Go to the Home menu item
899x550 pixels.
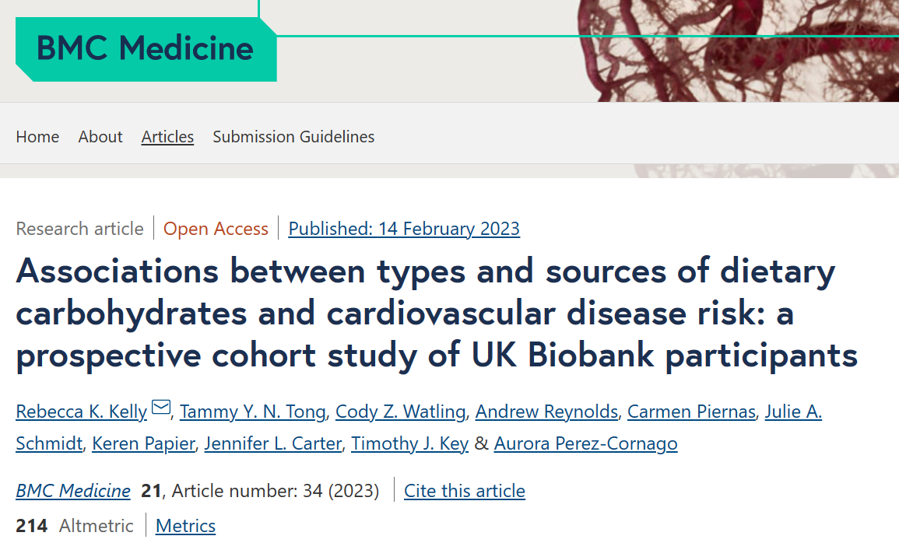[x=37, y=136]
